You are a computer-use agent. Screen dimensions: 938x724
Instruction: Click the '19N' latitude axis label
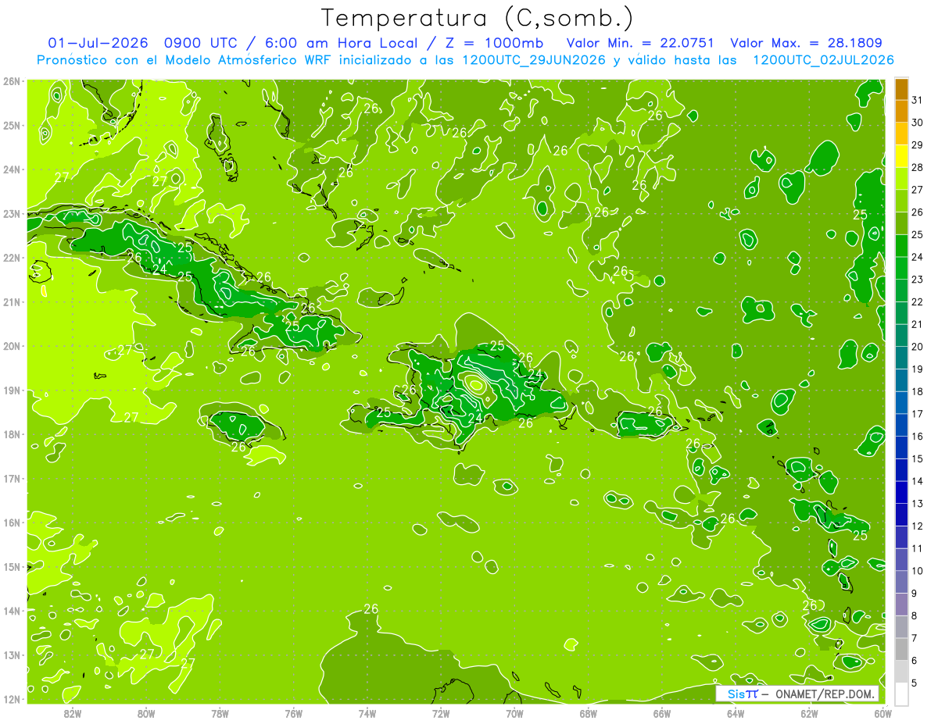pyautogui.click(x=12, y=391)
